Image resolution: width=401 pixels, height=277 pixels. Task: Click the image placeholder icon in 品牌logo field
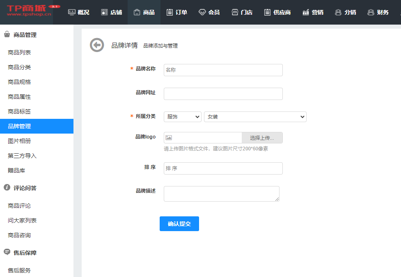tap(169, 138)
